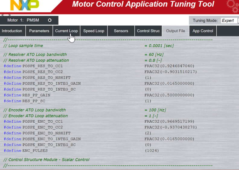Click the POSPE_ENC_TO_INTEG_SC define name
Screen dimensions: 239x170
coord(49,145)
